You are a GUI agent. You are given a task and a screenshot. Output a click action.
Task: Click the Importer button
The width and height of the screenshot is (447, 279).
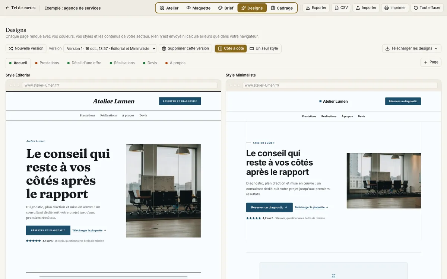coord(366,8)
